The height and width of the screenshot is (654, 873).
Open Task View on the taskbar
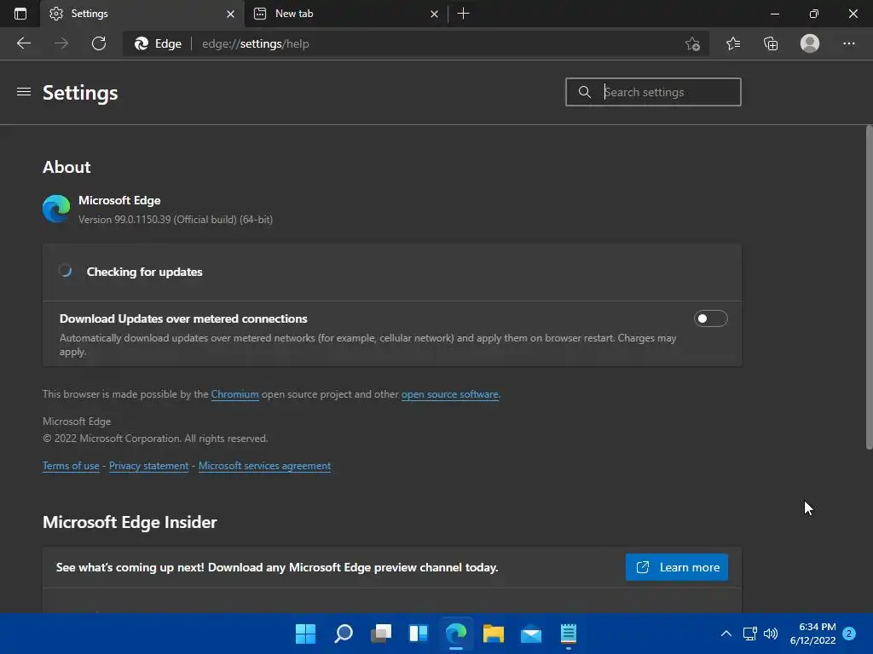(x=381, y=634)
